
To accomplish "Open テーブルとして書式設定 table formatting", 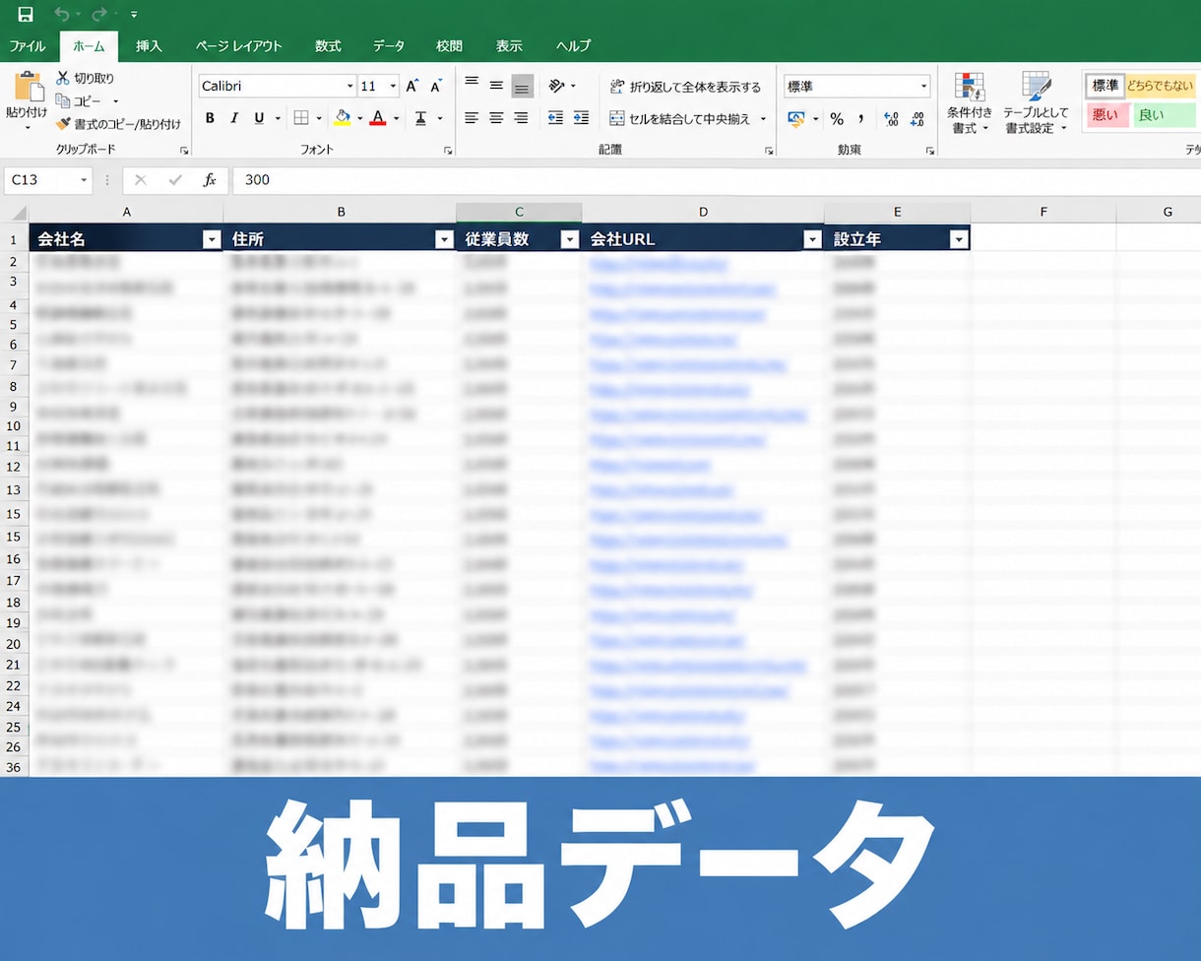I will 1036,102.
